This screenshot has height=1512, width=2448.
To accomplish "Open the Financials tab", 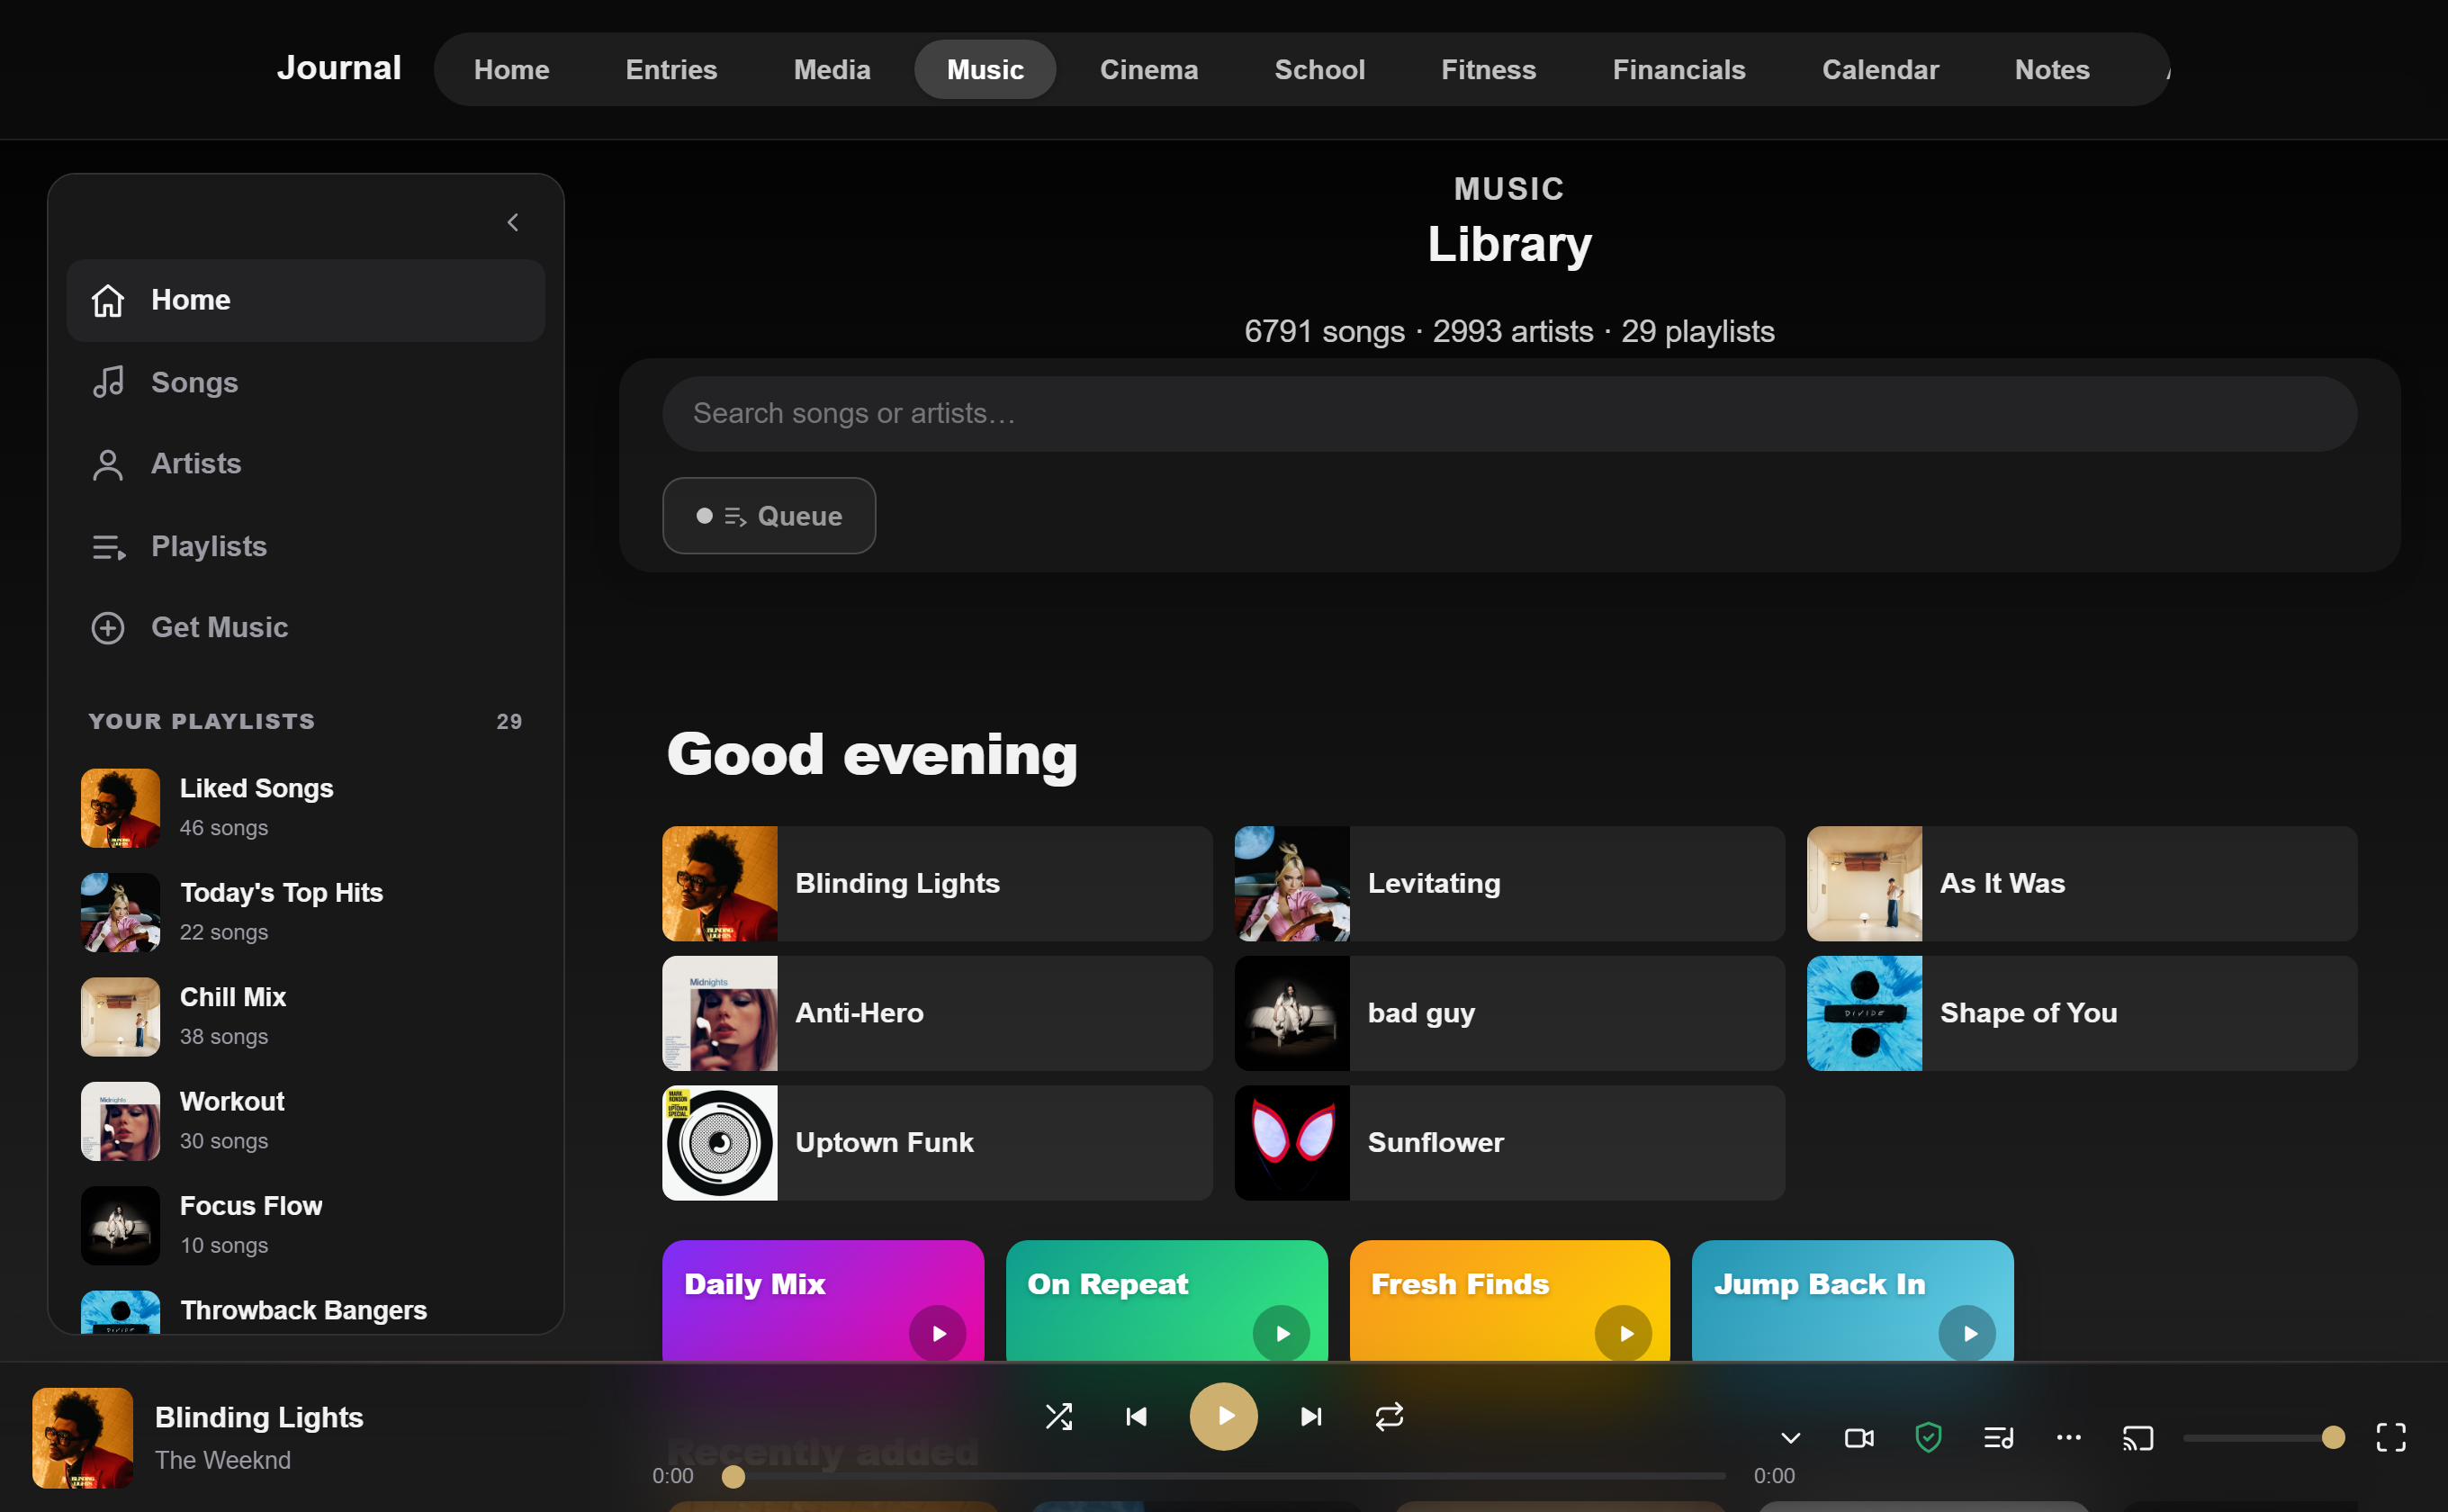I will 1679,69.
